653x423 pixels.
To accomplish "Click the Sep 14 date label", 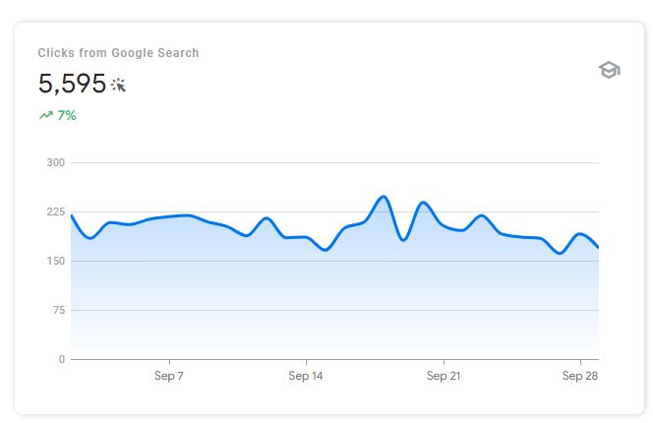I will click(x=306, y=376).
